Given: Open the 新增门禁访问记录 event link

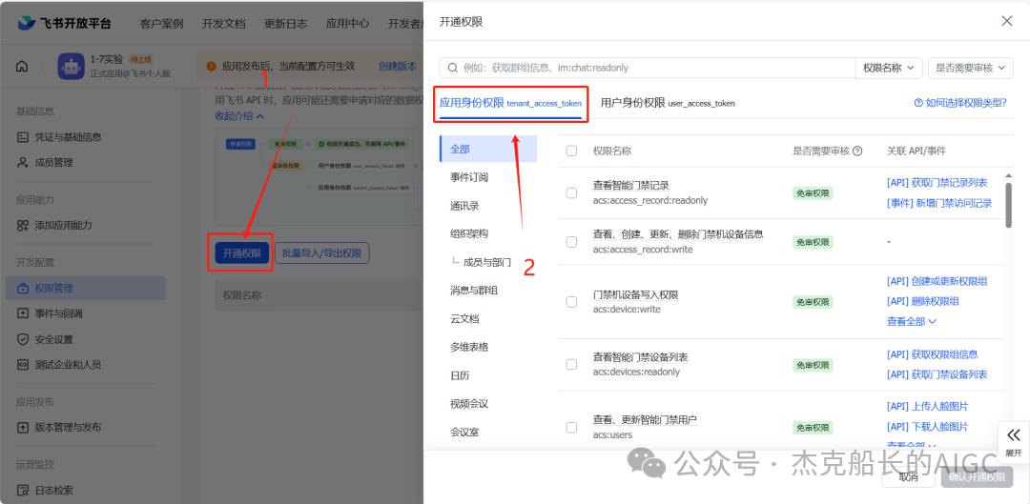Looking at the screenshot, I should tap(939, 204).
